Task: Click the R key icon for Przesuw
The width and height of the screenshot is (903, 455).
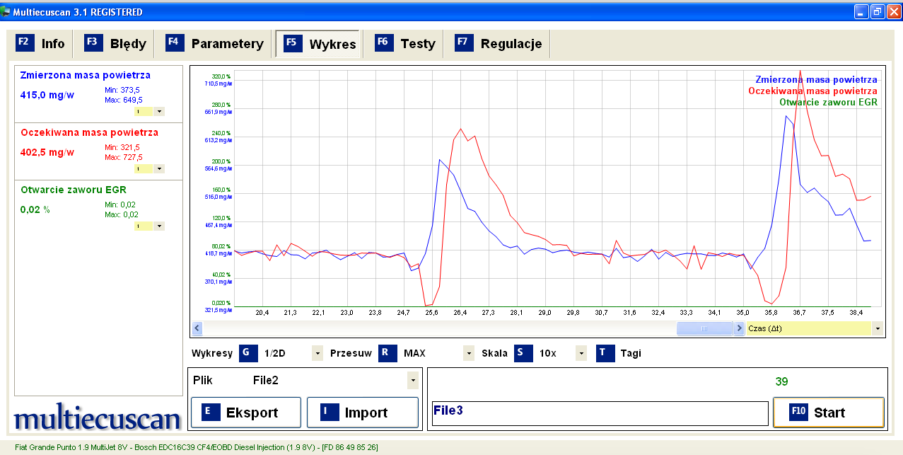Action: tap(388, 353)
